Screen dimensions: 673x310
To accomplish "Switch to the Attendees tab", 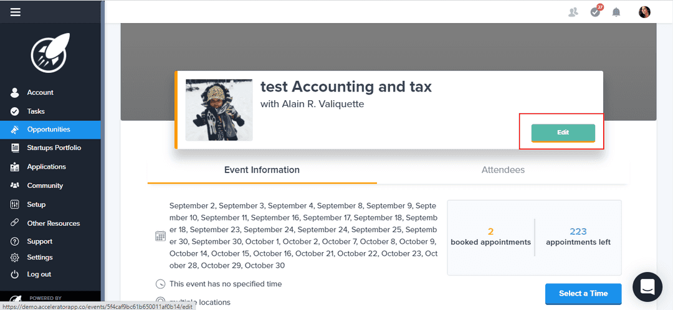I will tap(503, 170).
